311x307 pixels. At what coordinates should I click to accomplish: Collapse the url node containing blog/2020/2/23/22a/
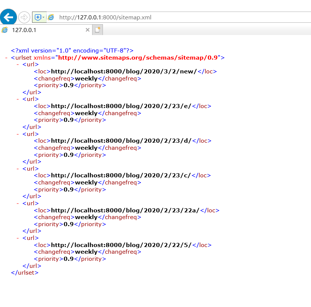18,203
